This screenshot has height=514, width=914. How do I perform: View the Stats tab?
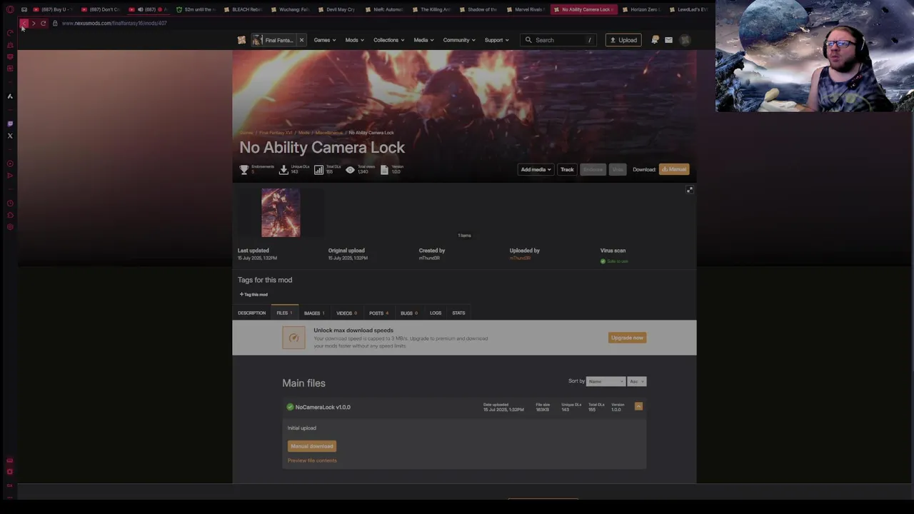coord(458,313)
